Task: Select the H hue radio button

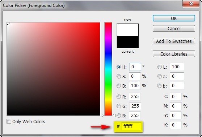Action: 119,67
